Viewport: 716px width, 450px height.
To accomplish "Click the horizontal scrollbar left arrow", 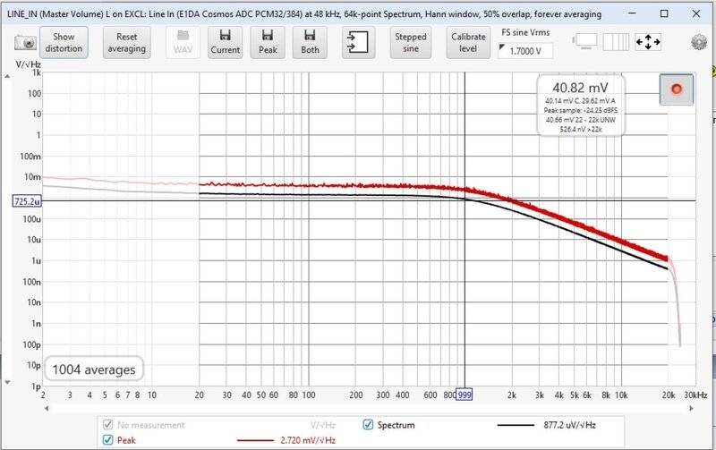I will (47, 409).
